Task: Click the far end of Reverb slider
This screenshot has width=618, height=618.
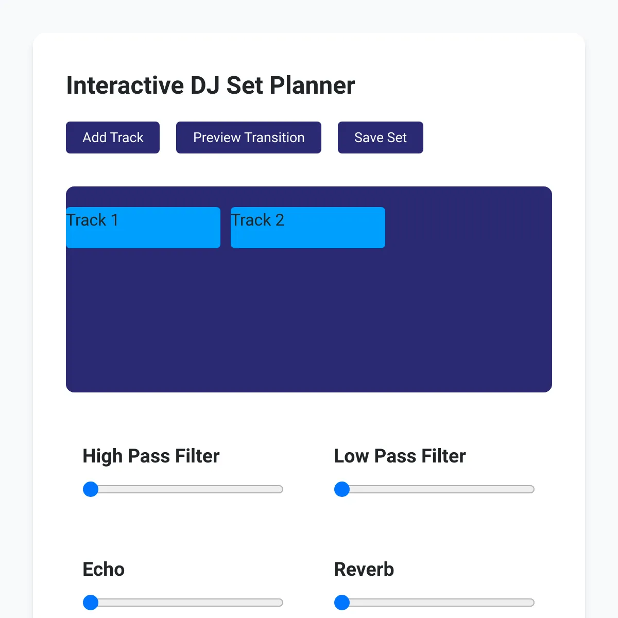Action: point(530,603)
